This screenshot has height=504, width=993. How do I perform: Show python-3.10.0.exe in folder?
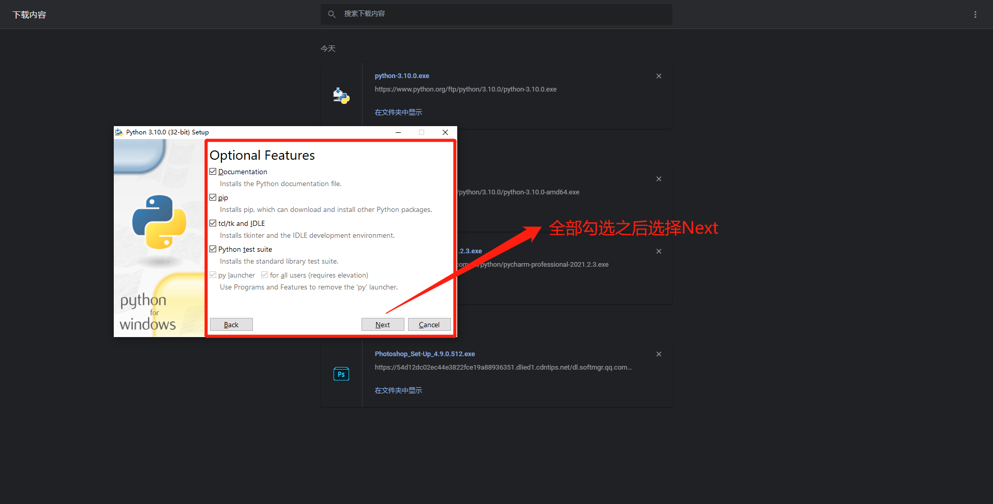click(x=398, y=112)
